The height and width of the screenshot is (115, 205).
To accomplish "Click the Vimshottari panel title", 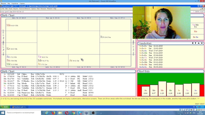I will 145,43.
